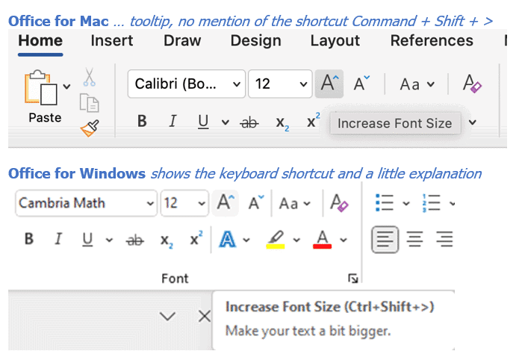
Task: Click the Cut scissors icon
Action: click(x=90, y=77)
